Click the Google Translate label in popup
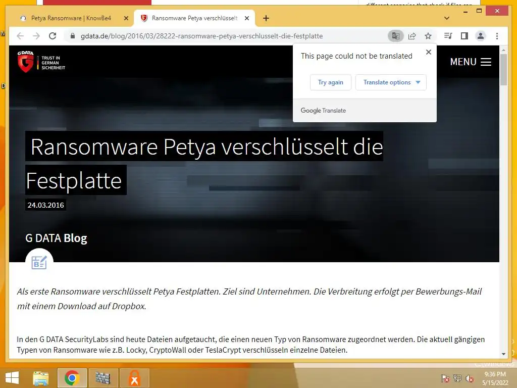This screenshot has height=388, width=517. (x=323, y=111)
